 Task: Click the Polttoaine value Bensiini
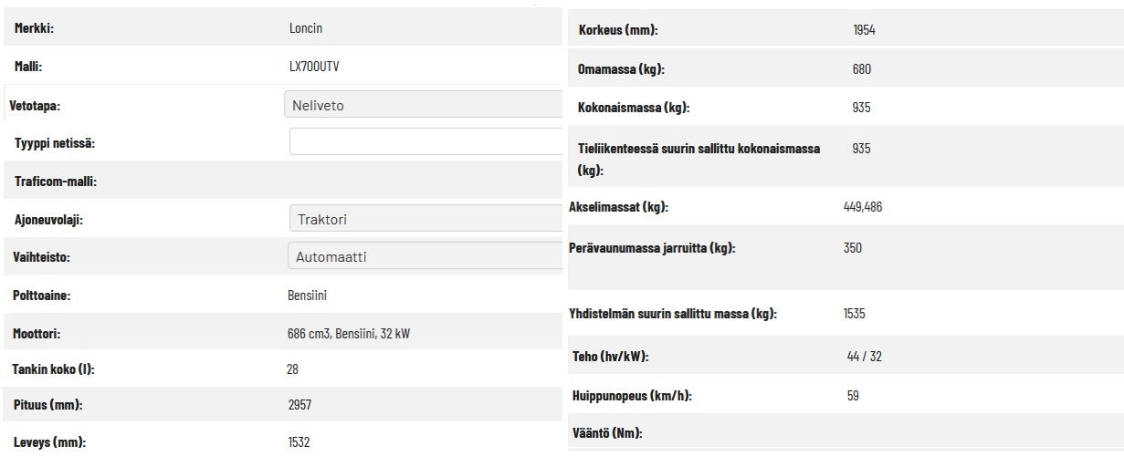tap(308, 296)
